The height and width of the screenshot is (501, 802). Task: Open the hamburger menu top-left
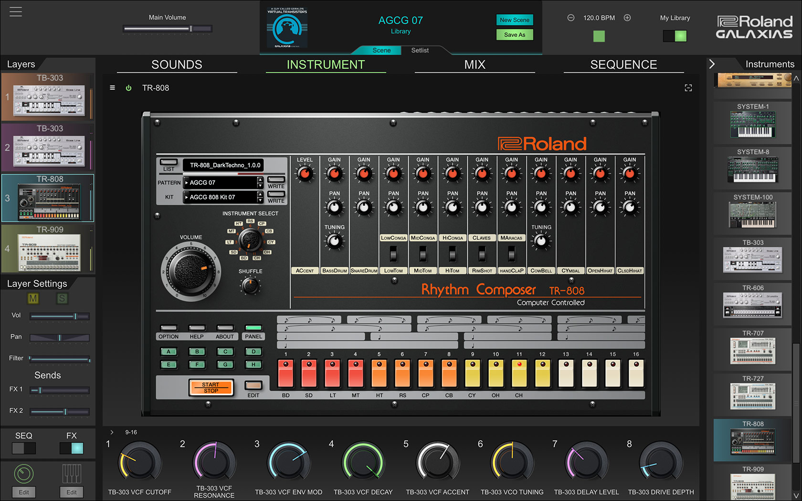[x=15, y=11]
